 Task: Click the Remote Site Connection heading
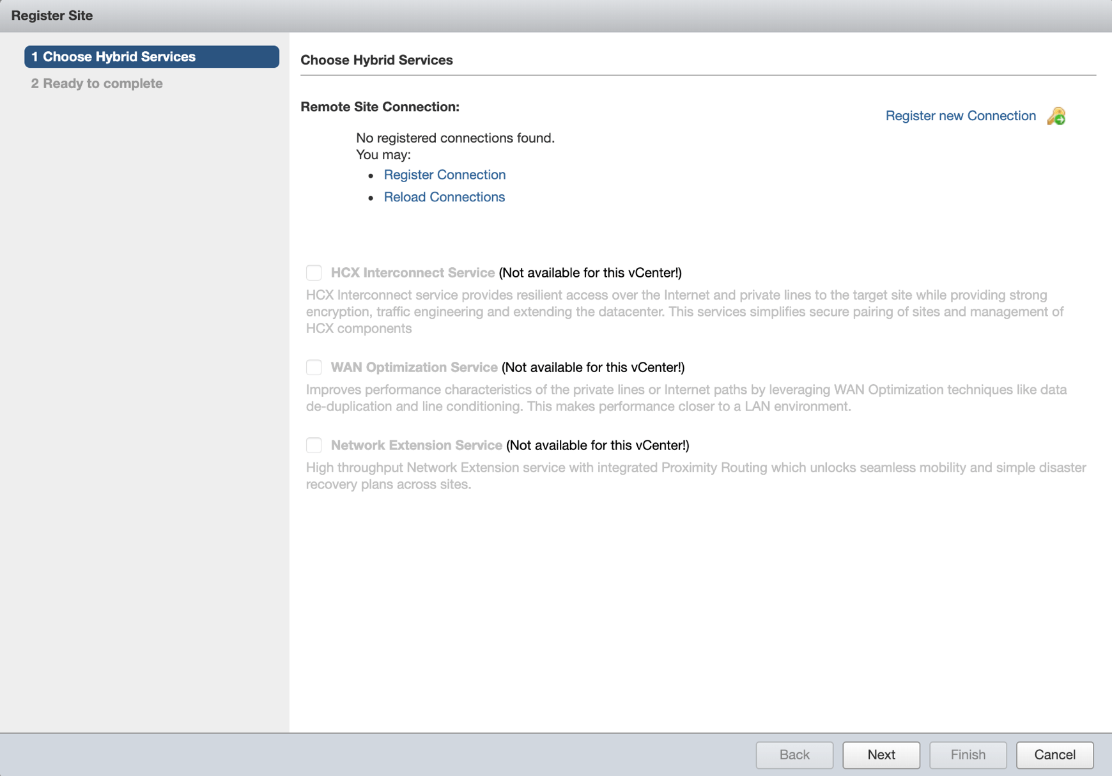(380, 107)
